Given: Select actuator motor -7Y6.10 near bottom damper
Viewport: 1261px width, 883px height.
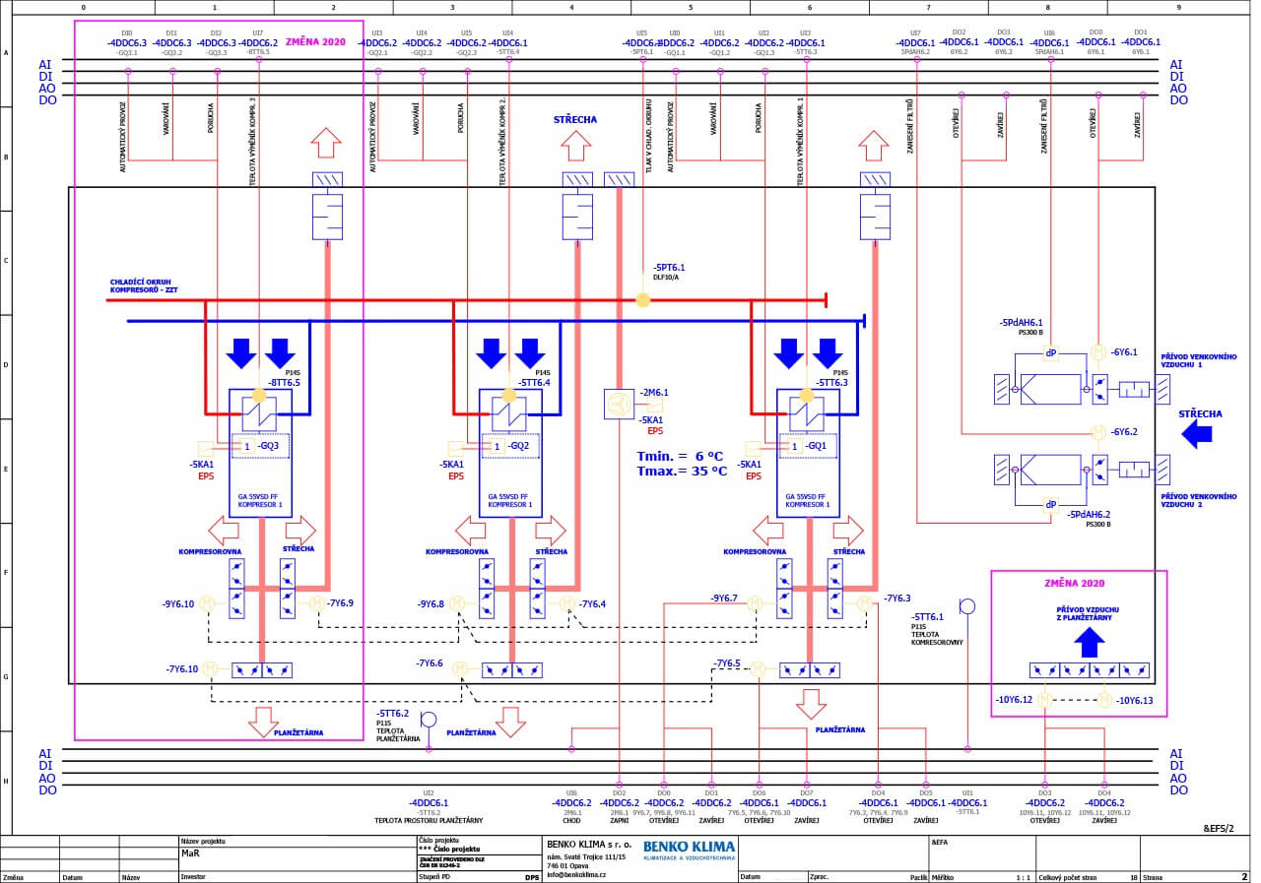Looking at the screenshot, I should click(209, 669).
